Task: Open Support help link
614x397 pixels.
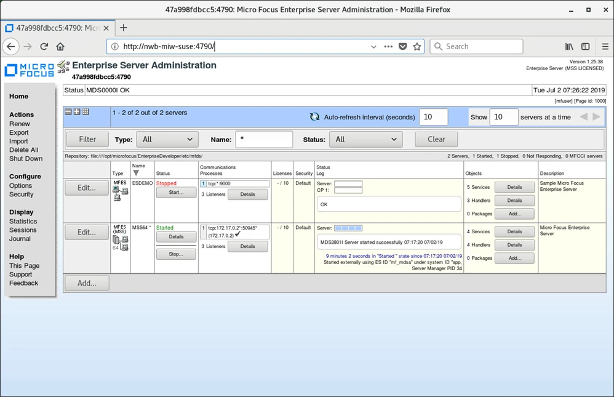Action: pos(21,275)
